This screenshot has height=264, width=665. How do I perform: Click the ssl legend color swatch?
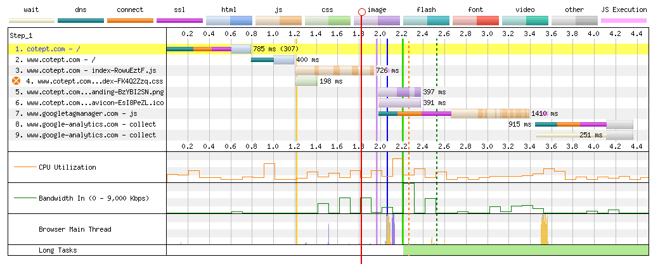tap(179, 20)
